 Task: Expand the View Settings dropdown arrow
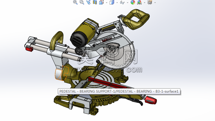[155, 3]
